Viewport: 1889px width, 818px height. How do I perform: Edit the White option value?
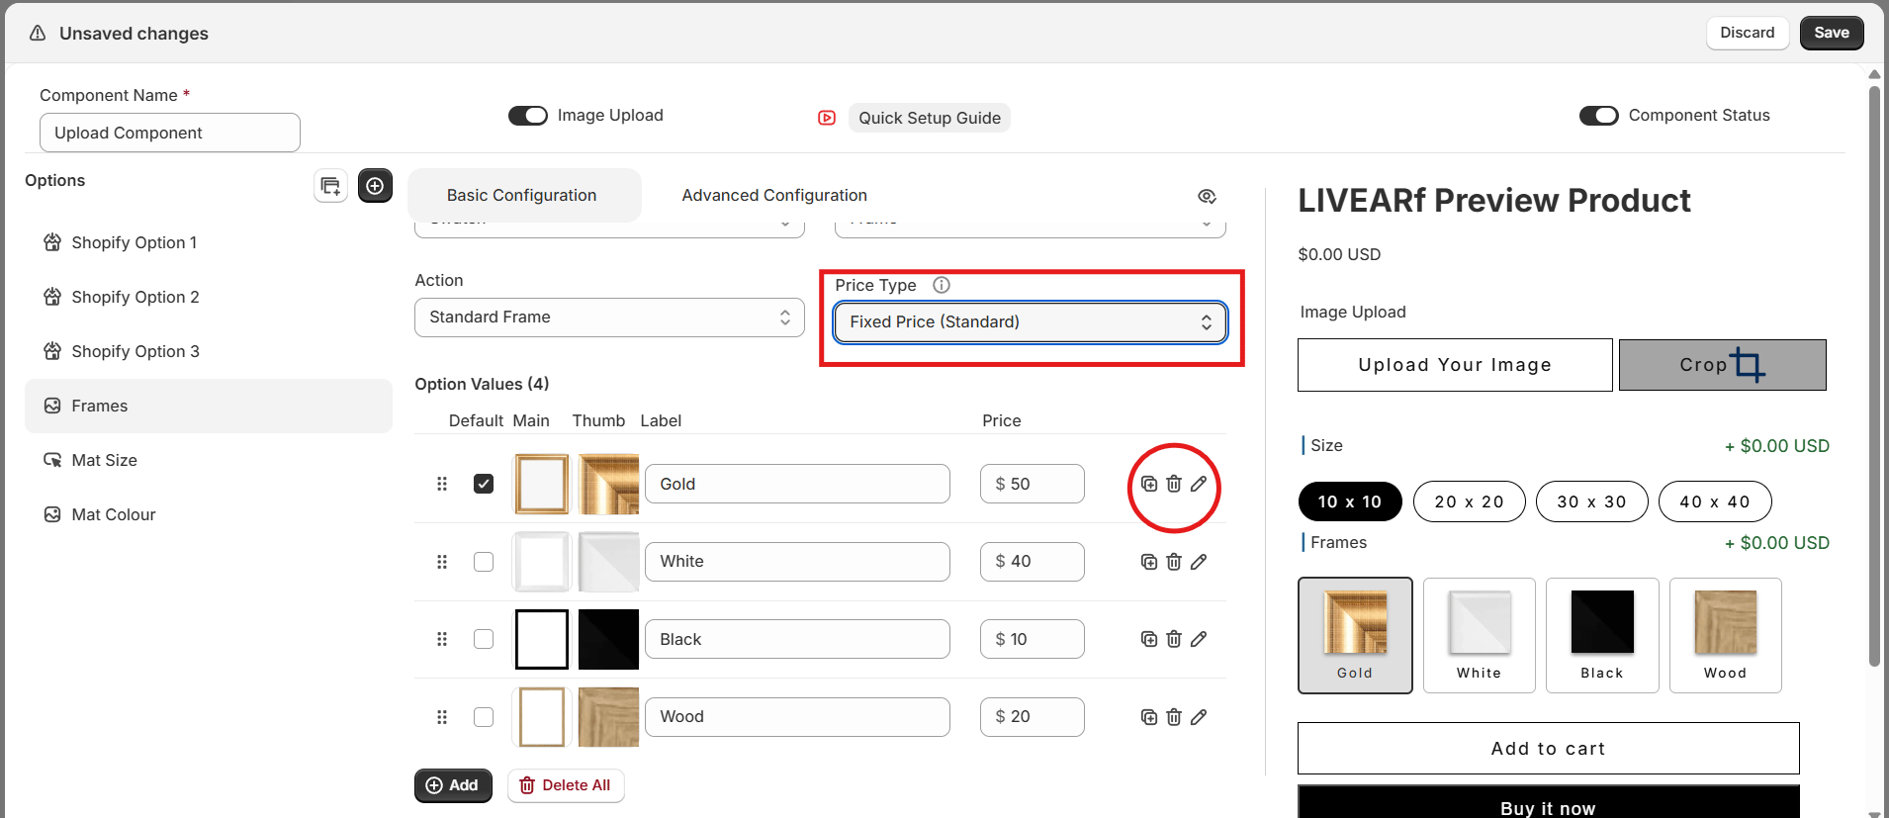coord(1199,562)
